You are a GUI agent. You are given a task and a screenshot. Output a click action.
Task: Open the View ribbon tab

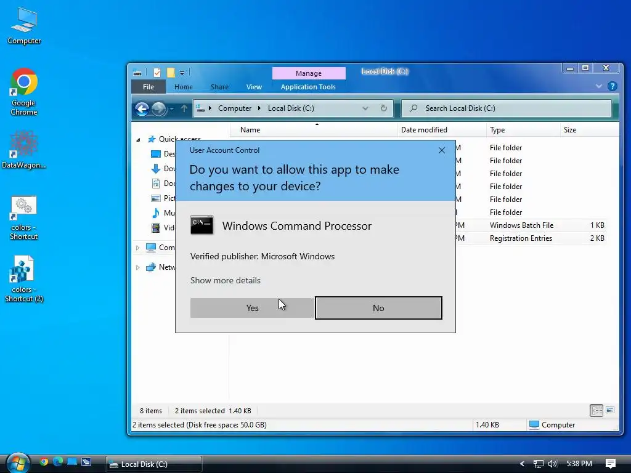click(x=254, y=87)
